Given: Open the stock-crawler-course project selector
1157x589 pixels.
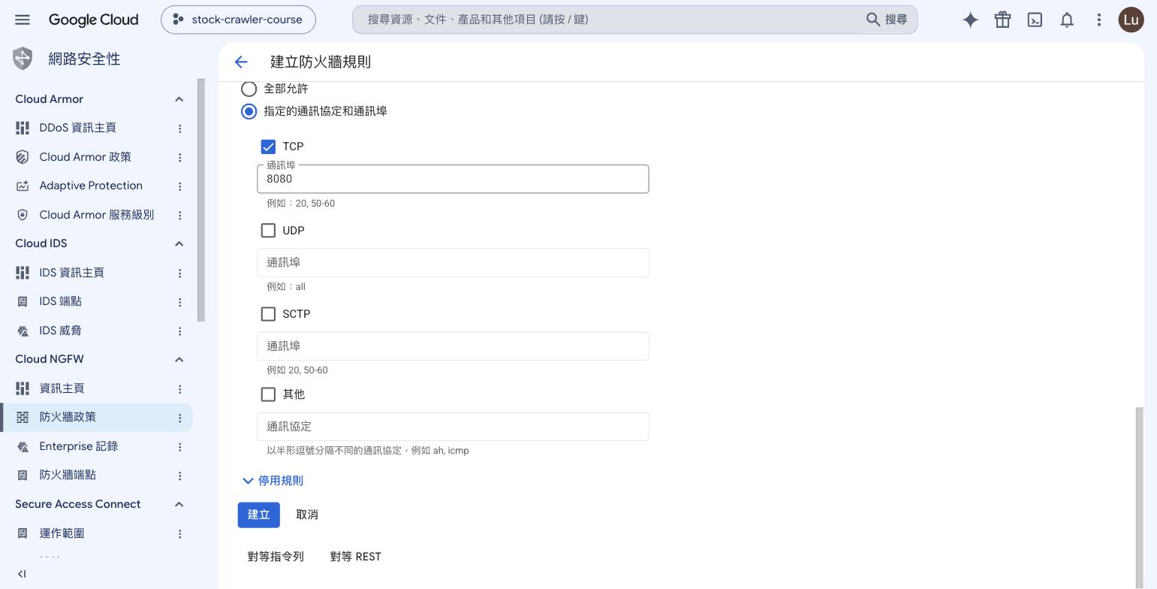Looking at the screenshot, I should point(238,20).
